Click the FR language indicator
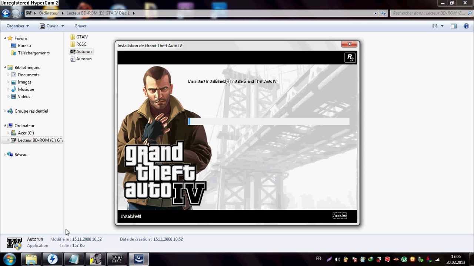The width and height of the screenshot is (474, 266). point(318,259)
